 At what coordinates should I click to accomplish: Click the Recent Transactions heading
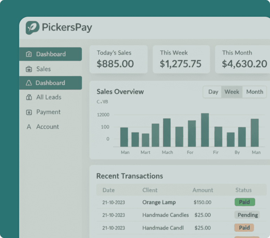(x=130, y=176)
